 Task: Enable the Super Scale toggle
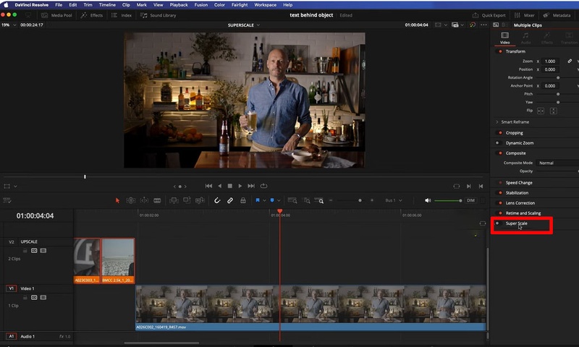497,223
